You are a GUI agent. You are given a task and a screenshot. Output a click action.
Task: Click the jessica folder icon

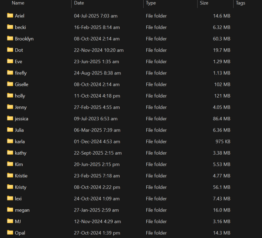(10, 119)
